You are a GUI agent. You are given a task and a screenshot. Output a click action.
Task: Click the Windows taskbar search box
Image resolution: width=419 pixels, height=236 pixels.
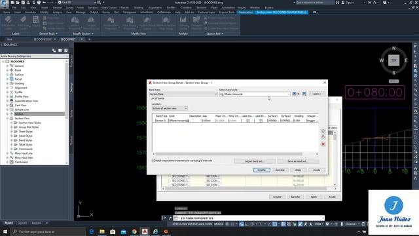[x=48, y=231]
